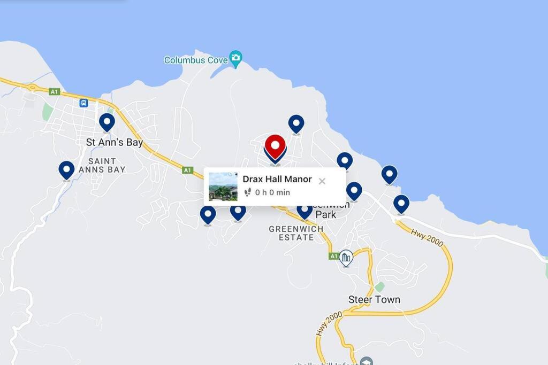548x365 pixels.
Task: Select the blue pin above St Ann's Bay
Action: point(107,122)
